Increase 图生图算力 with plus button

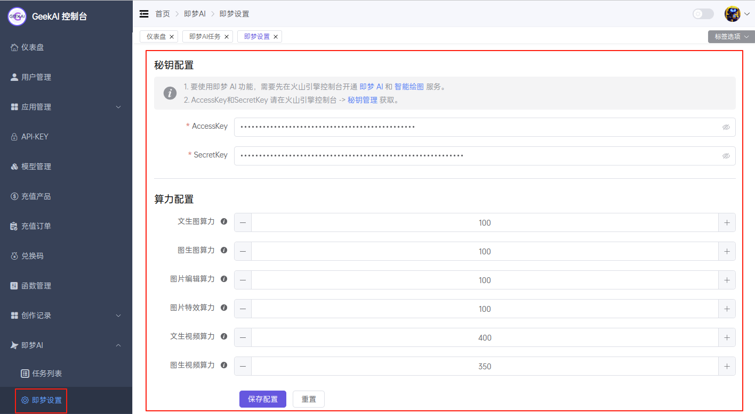727,251
